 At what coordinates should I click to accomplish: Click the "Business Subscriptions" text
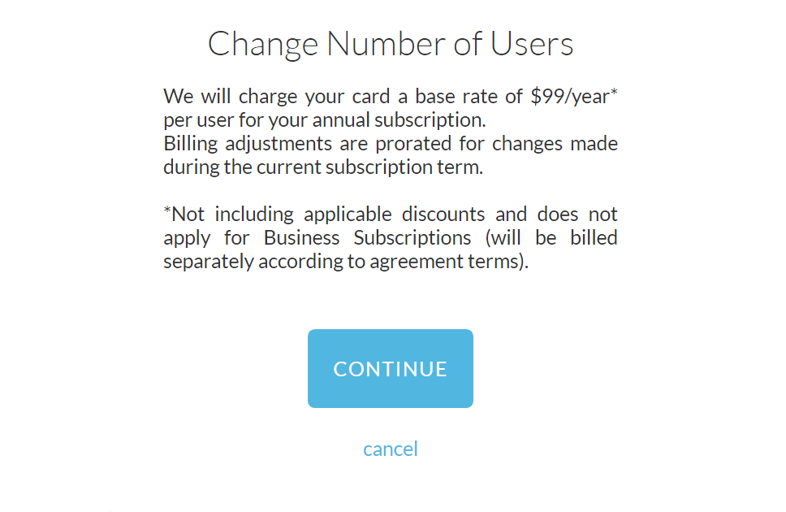point(367,238)
